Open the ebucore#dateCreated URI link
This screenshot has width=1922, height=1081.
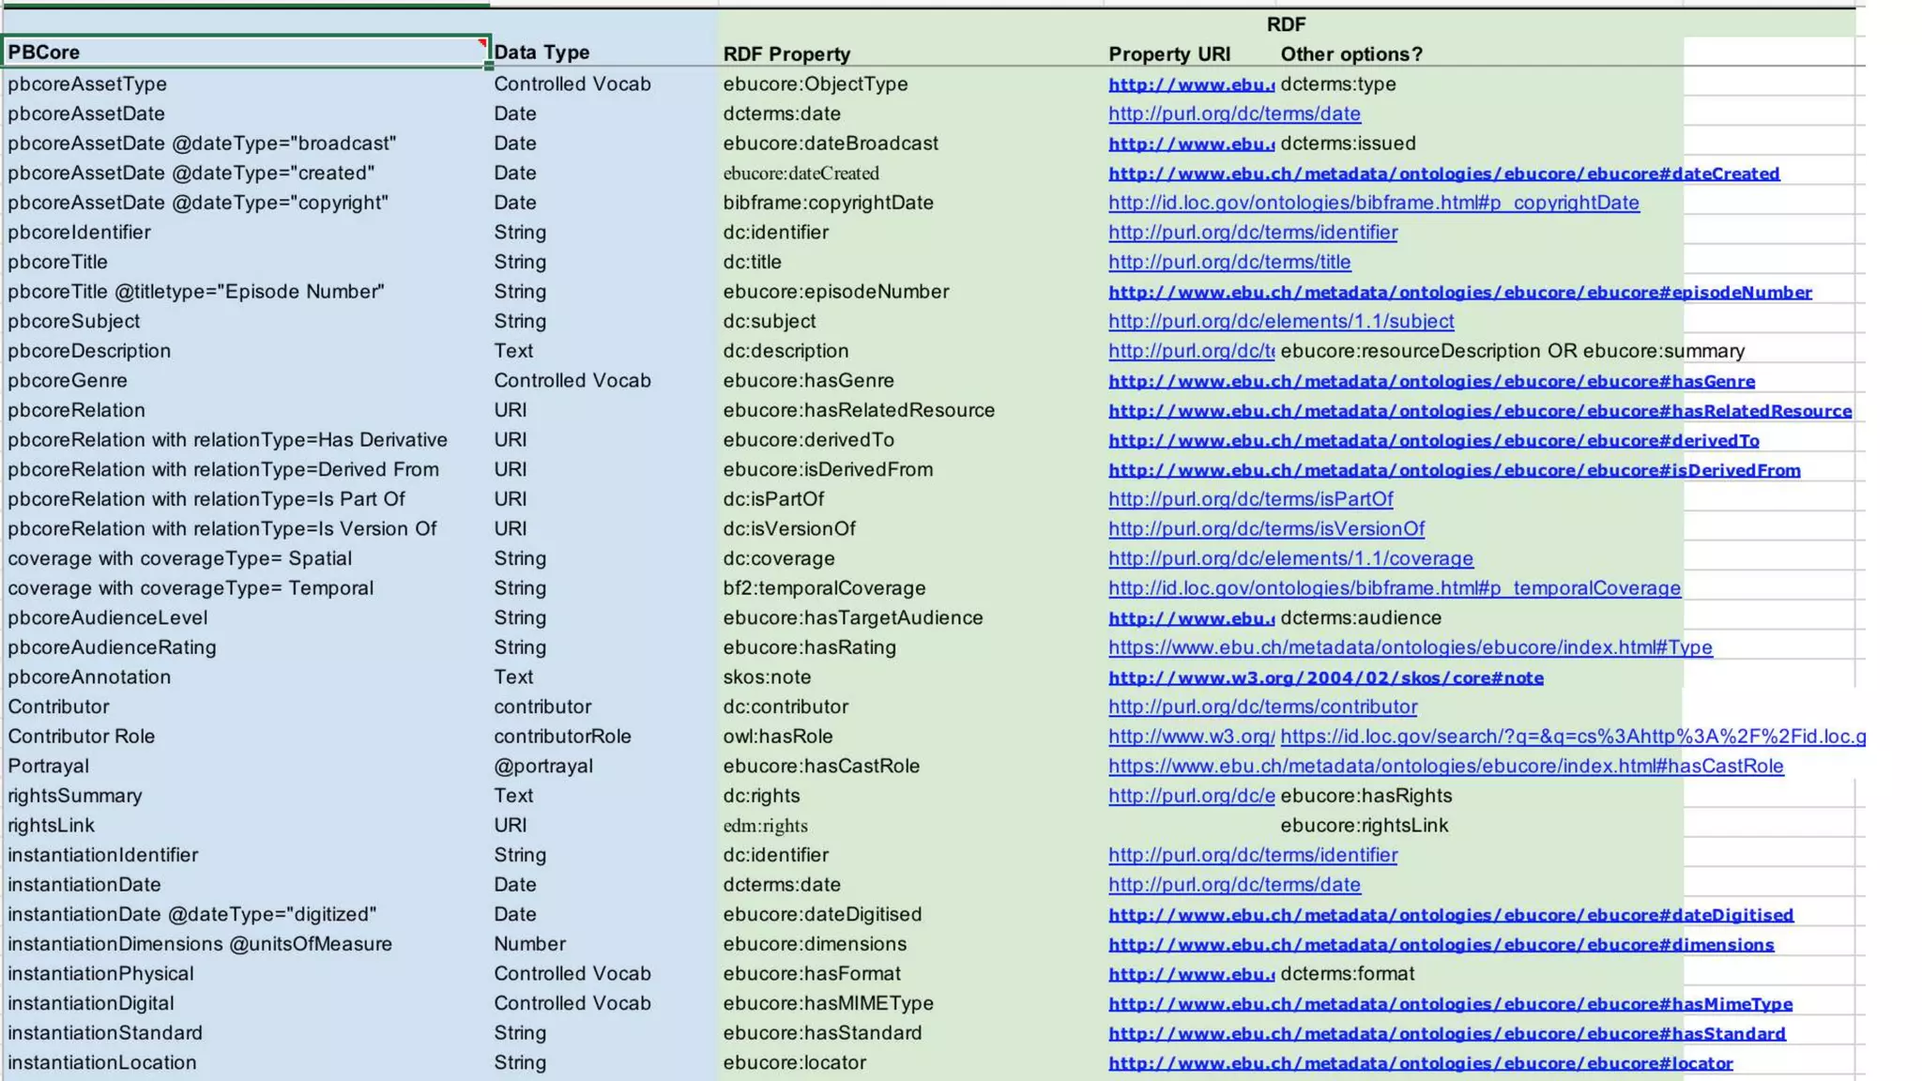click(1443, 174)
